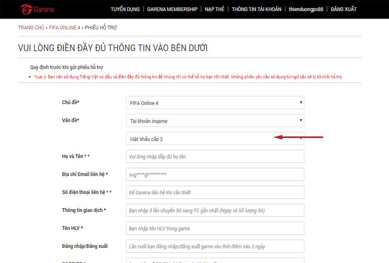Viewport: 389px width, 263px height.
Task: Open GARENA MEMBERSHIP page
Action: tap(172, 9)
